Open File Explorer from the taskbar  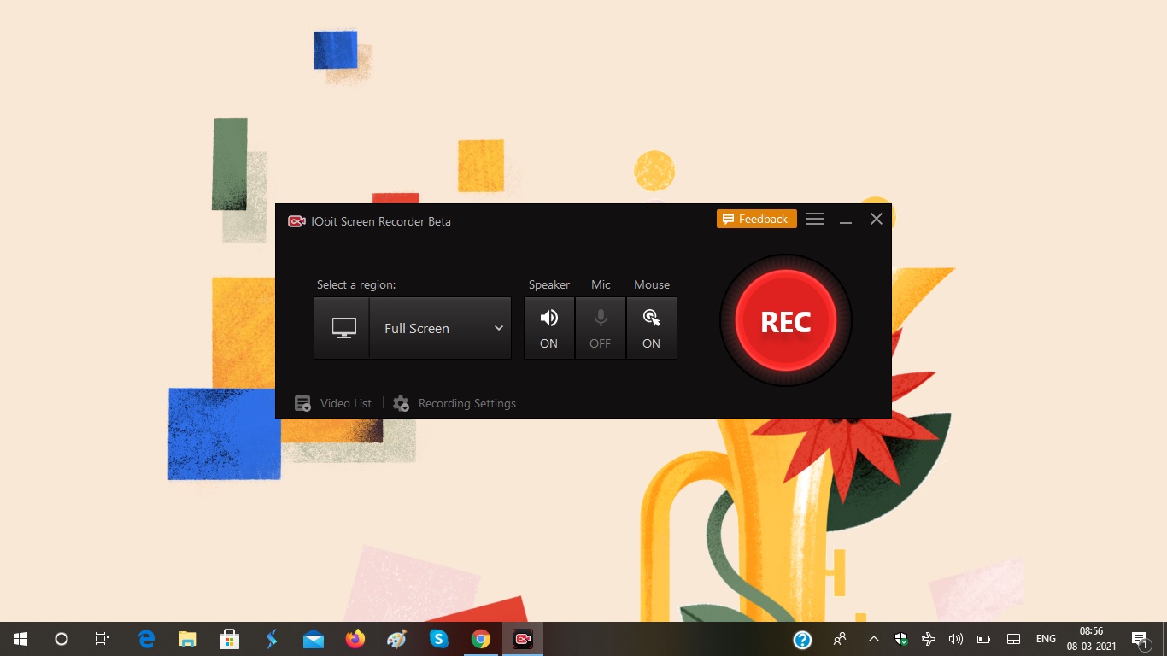click(188, 639)
